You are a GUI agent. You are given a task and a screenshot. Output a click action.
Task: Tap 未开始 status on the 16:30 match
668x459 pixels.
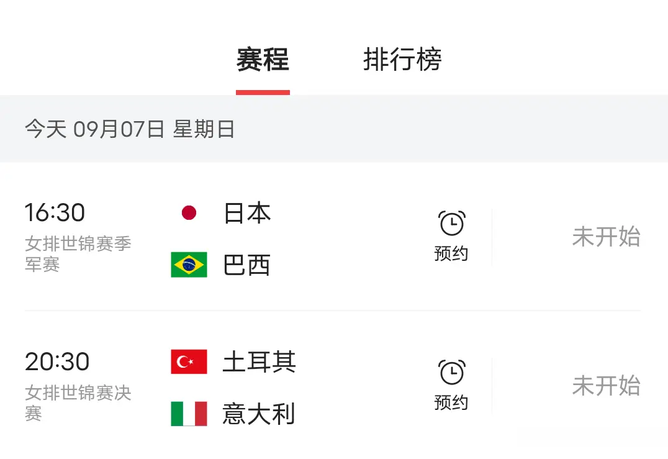[x=606, y=237]
